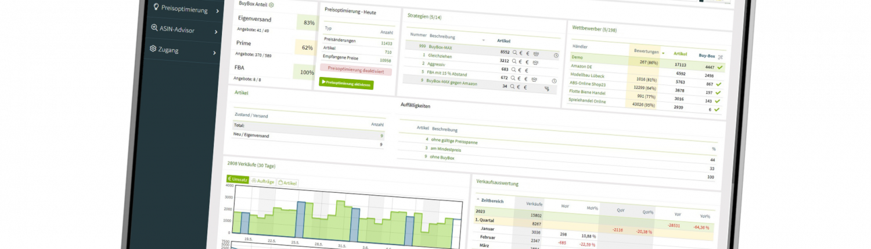The height and width of the screenshot is (249, 871).
Task: Click 'ohne gültige Preisspanne' anomaly entry
Action: [455, 140]
